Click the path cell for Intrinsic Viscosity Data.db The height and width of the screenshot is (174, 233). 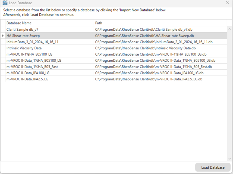[160, 48]
